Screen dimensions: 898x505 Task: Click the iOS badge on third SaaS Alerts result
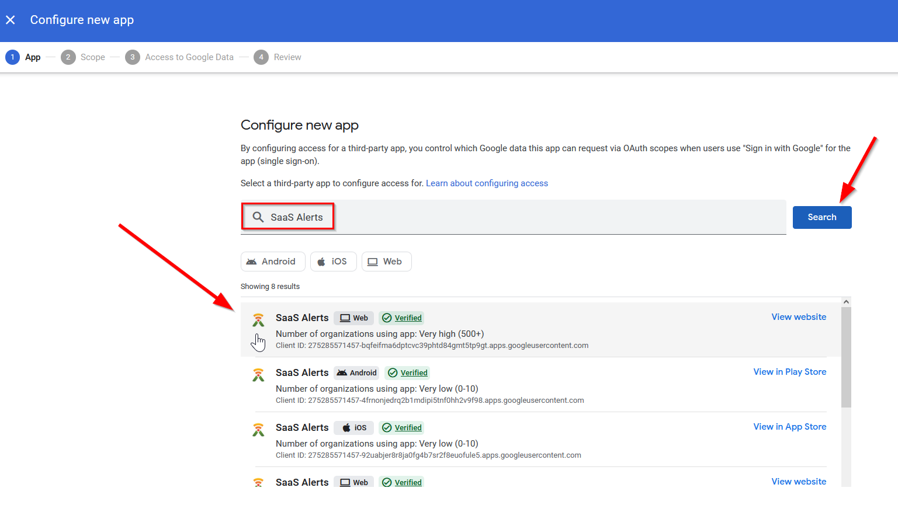tap(353, 427)
